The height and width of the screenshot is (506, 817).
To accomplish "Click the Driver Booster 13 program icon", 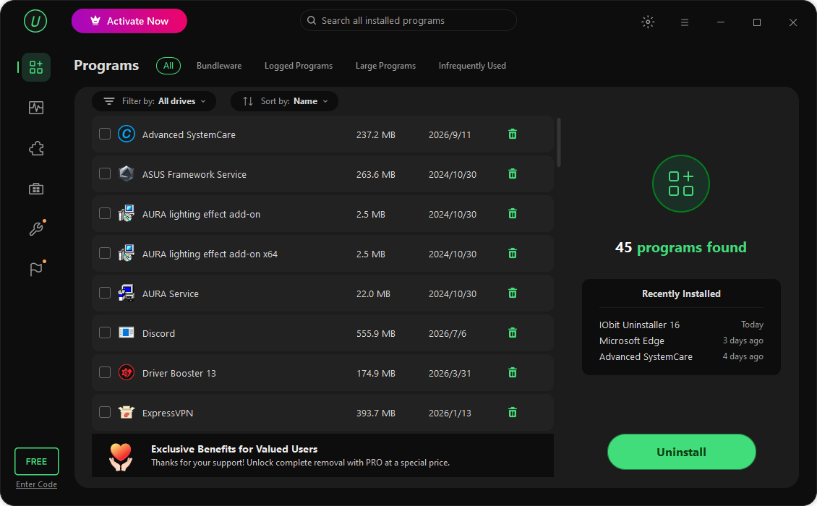I will pos(126,372).
